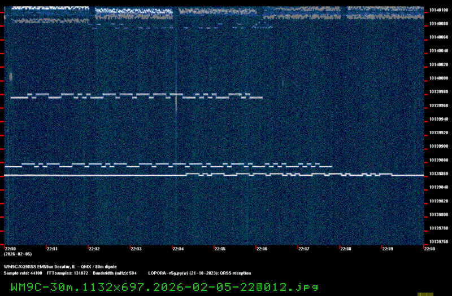Click the 10139780 frequency label

click(x=438, y=228)
